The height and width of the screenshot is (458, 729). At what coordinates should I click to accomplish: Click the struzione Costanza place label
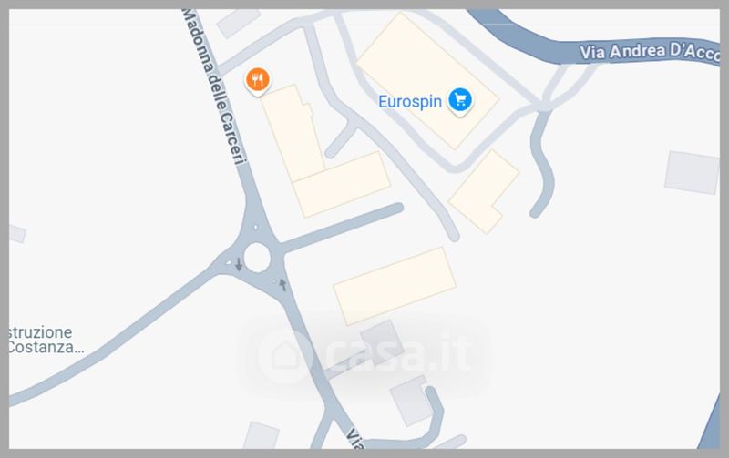click(x=45, y=340)
